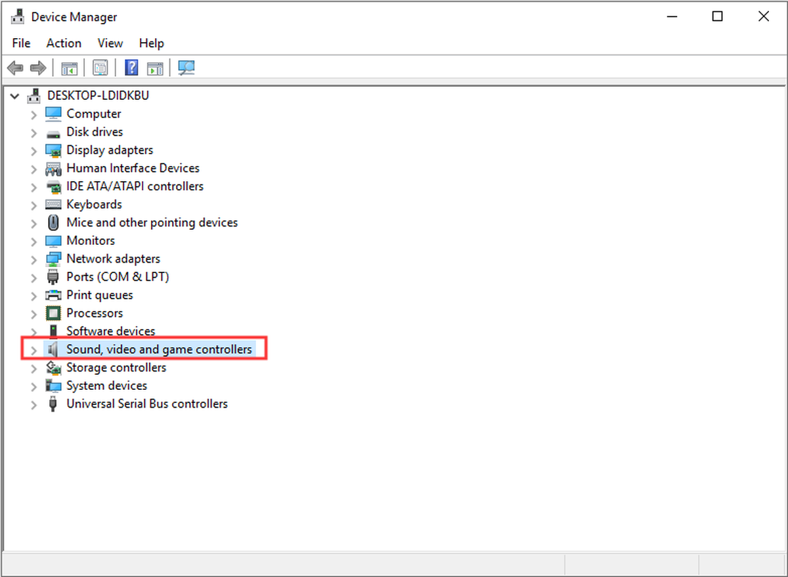
Task: Click Show/Hide Action Pane toolbar icon
Action: click(x=155, y=68)
